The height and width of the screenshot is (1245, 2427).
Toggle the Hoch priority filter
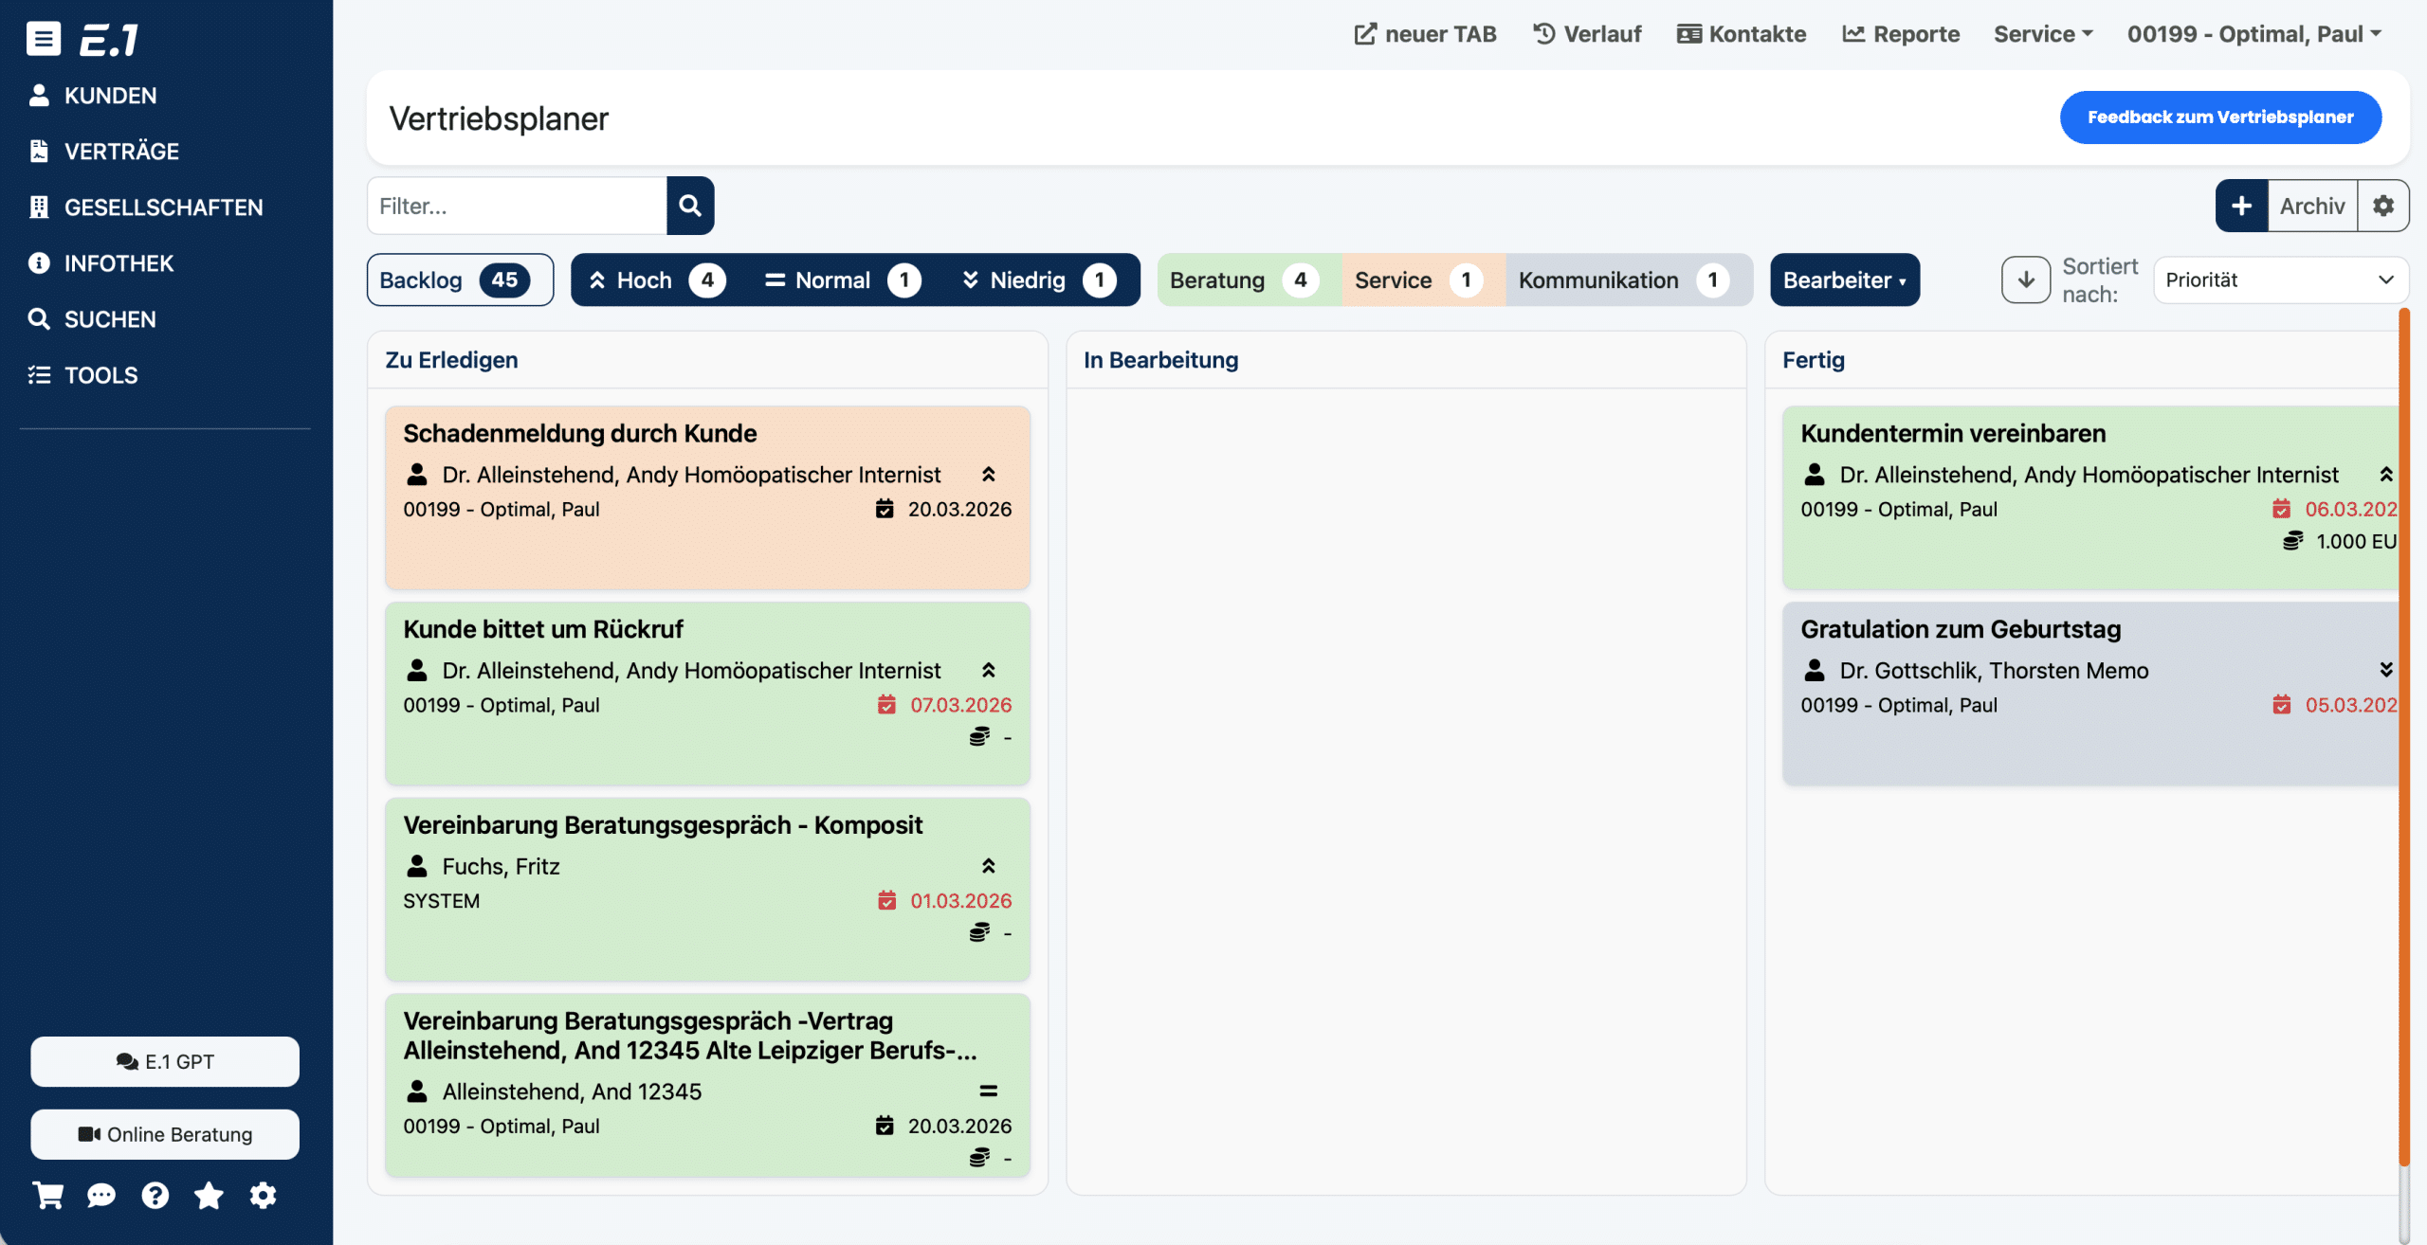(x=656, y=280)
